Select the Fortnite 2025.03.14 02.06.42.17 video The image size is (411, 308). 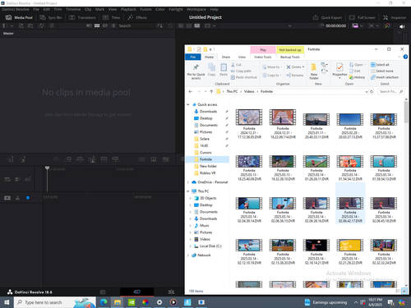[x=350, y=210]
